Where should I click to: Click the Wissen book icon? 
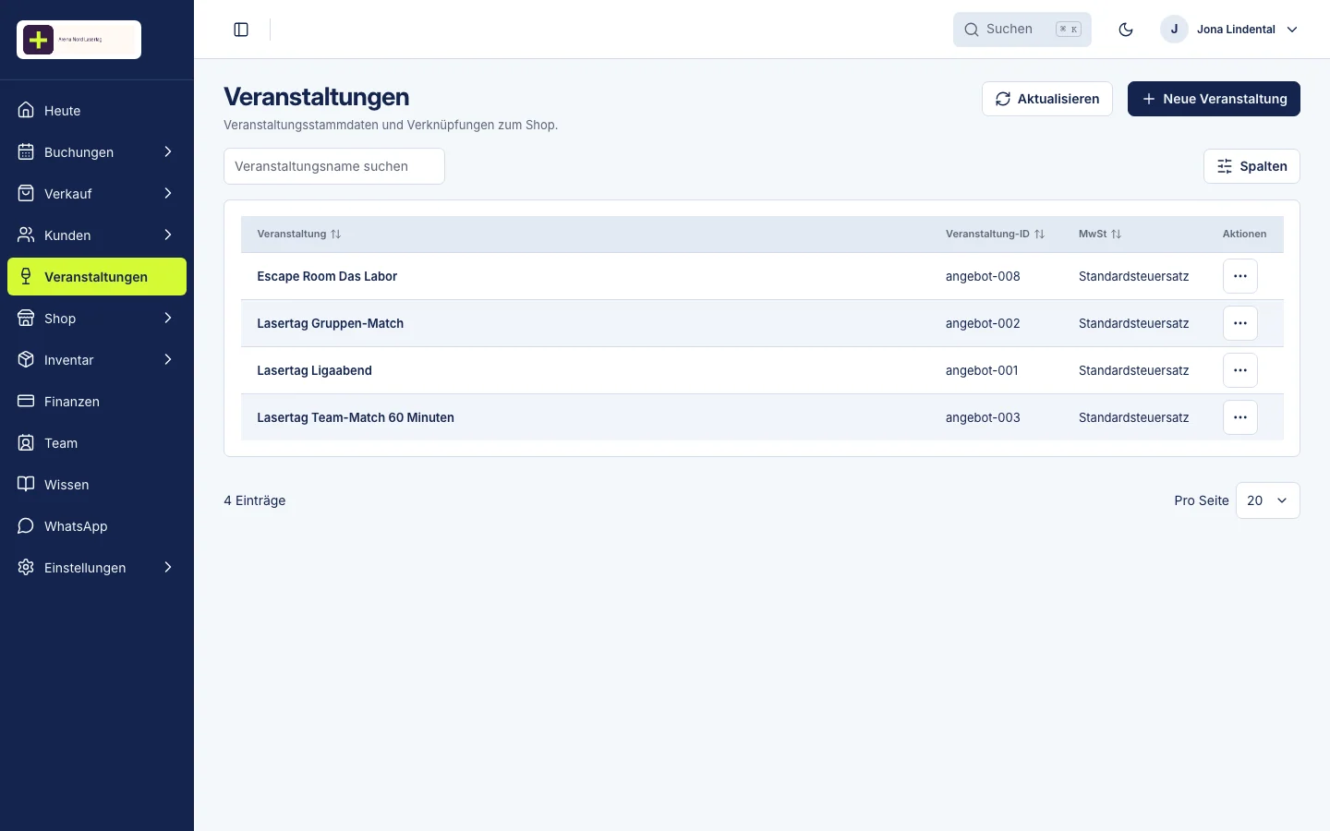[x=26, y=485]
